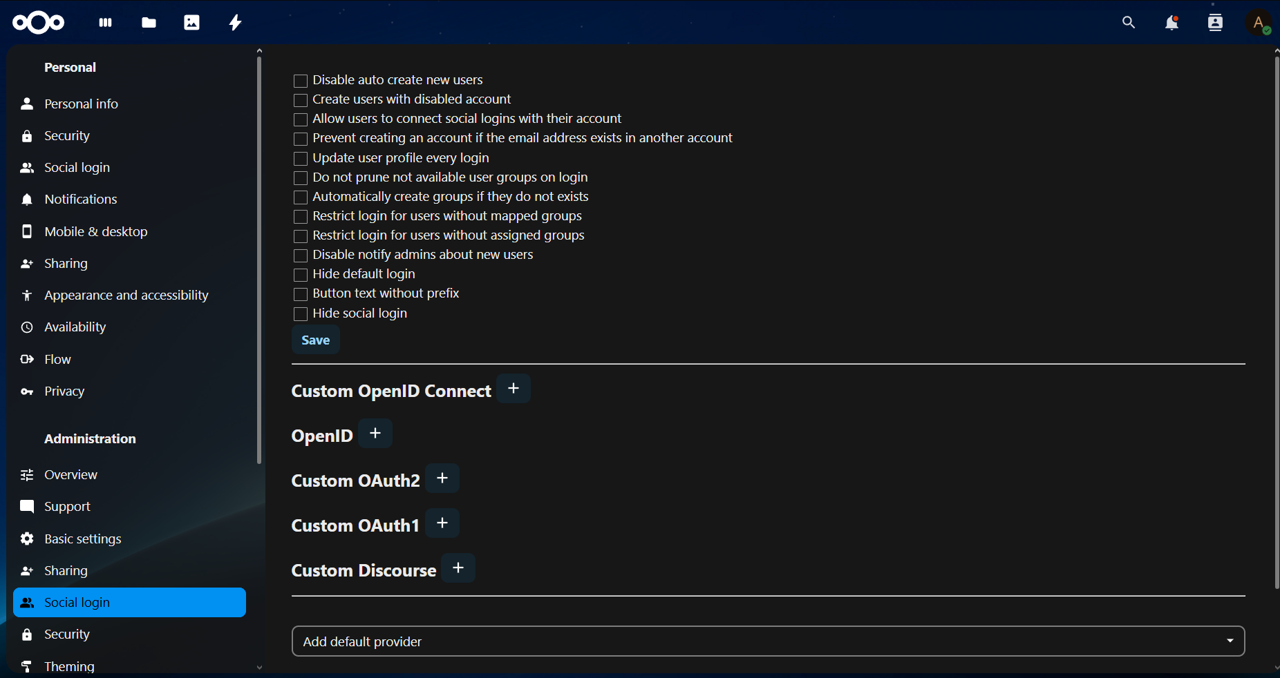Screen dimensions: 1280x678
Task: Select the highlighted admin Social login item
Action: pyautogui.click(x=129, y=603)
